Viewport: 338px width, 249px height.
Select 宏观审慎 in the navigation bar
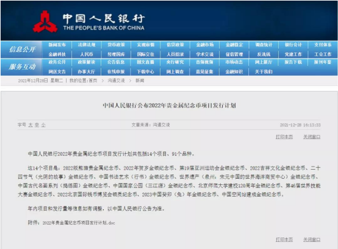tap(146, 45)
